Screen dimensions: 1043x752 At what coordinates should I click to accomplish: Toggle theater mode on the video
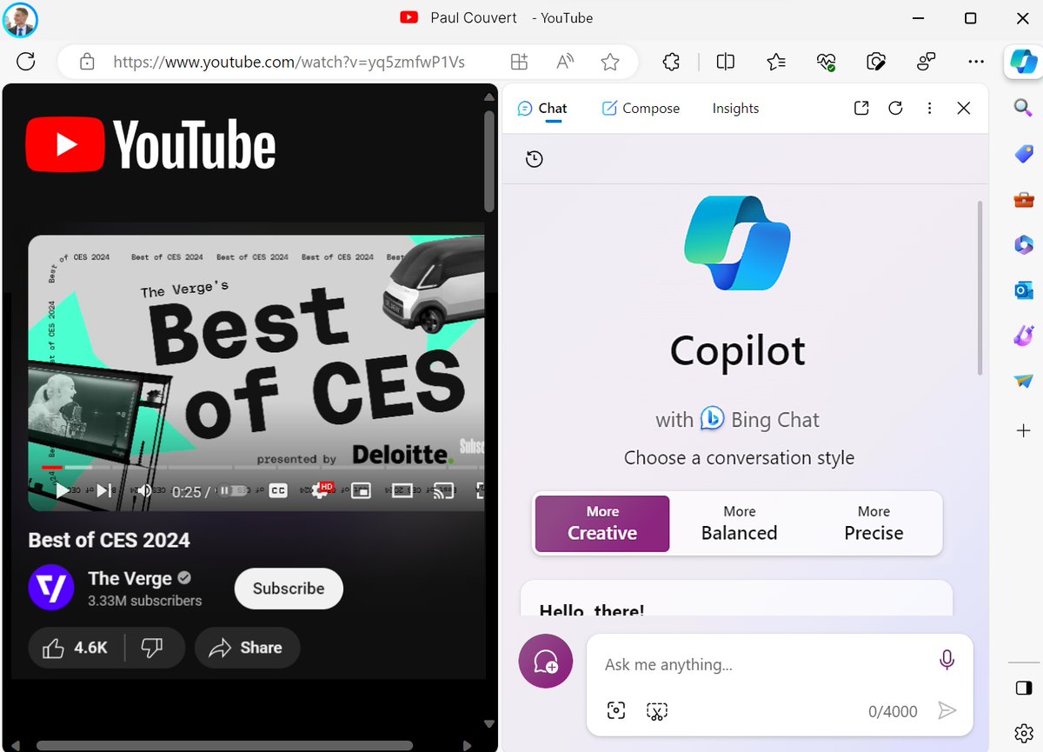(x=402, y=490)
